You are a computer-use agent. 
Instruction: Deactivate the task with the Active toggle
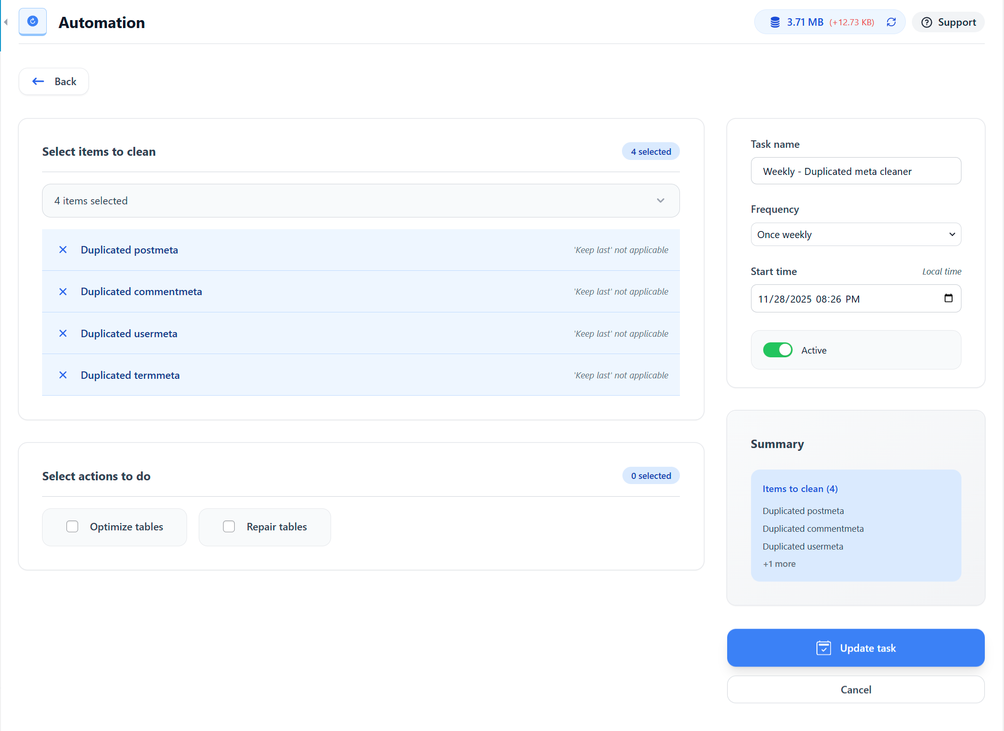click(778, 349)
